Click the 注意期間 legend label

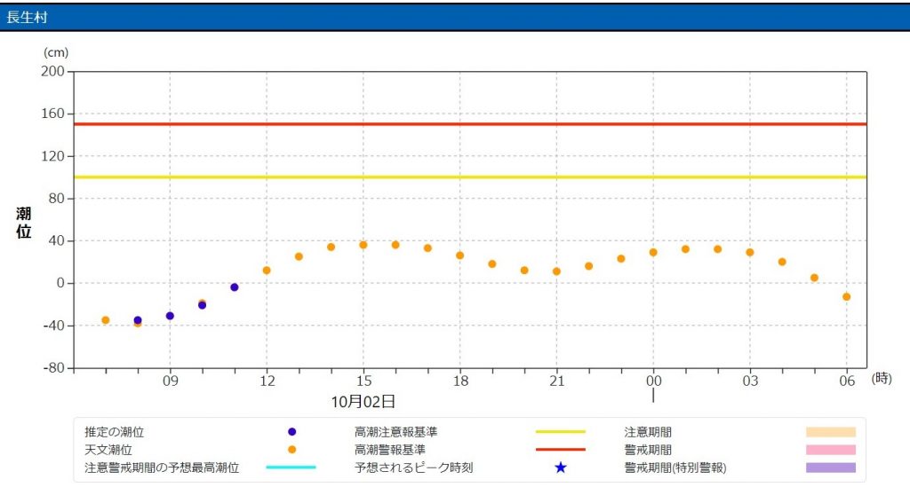tap(648, 432)
